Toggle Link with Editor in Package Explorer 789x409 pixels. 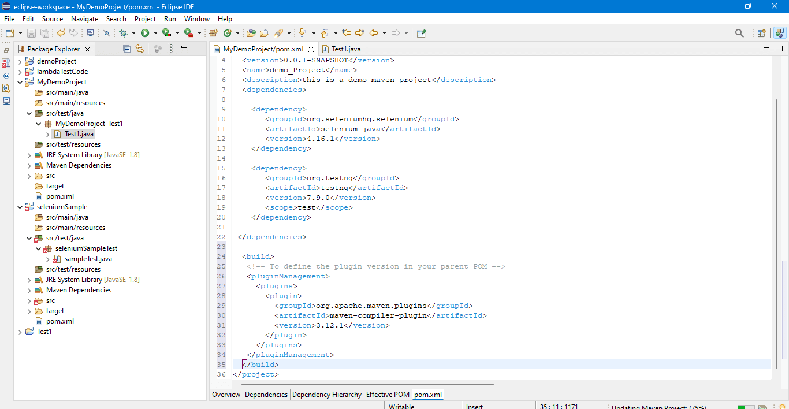click(x=139, y=49)
